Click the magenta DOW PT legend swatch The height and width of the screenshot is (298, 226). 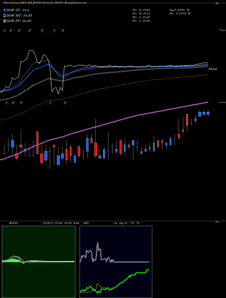point(5,21)
